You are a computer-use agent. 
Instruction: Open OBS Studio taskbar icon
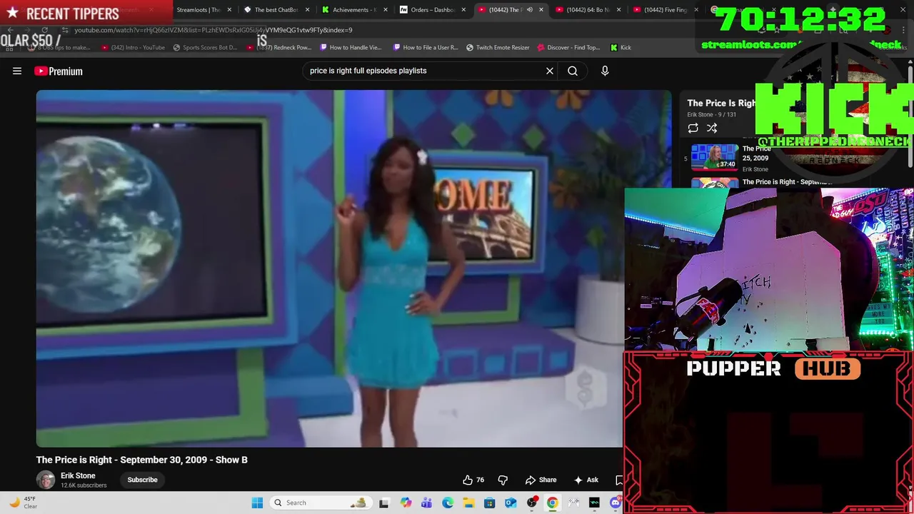point(531,503)
